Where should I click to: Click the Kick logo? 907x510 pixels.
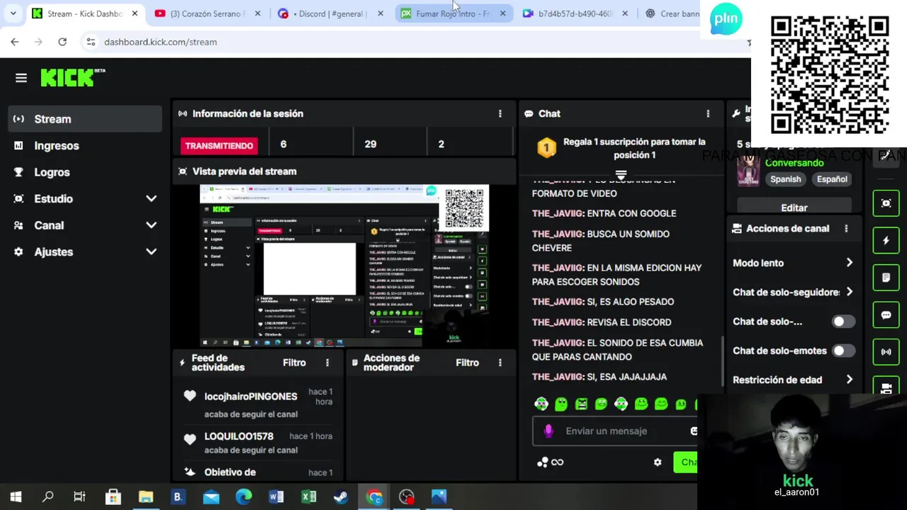click(72, 77)
